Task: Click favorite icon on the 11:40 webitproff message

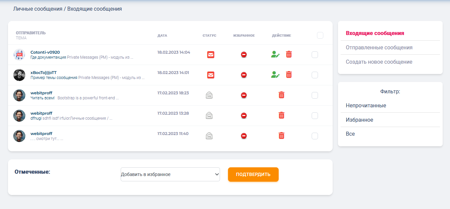Action: [x=244, y=136]
